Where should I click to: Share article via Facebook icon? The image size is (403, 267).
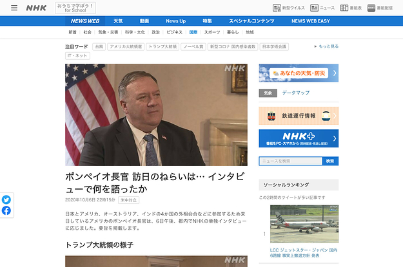pyautogui.click(x=6, y=210)
